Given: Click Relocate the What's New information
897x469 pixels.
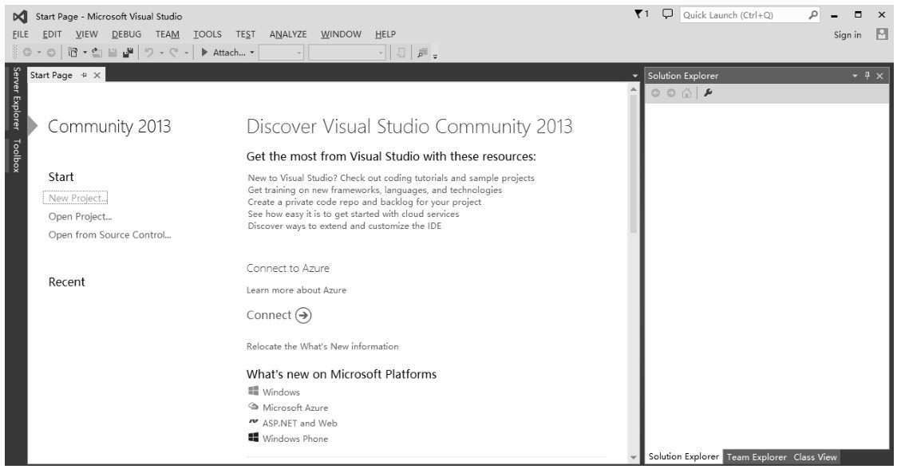Looking at the screenshot, I should [x=322, y=346].
